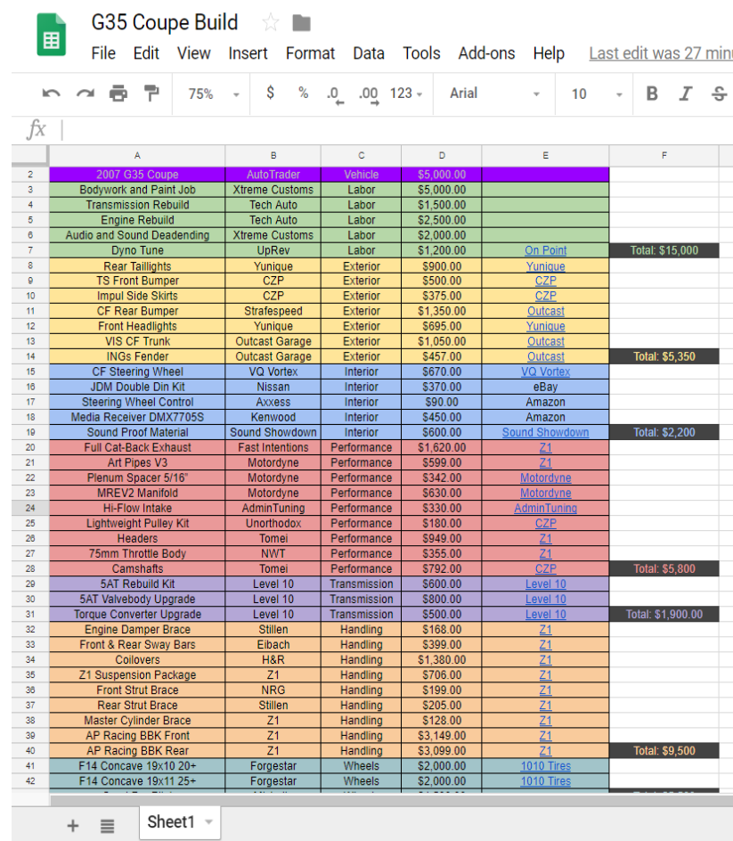Toggle italic text formatting

(x=685, y=94)
